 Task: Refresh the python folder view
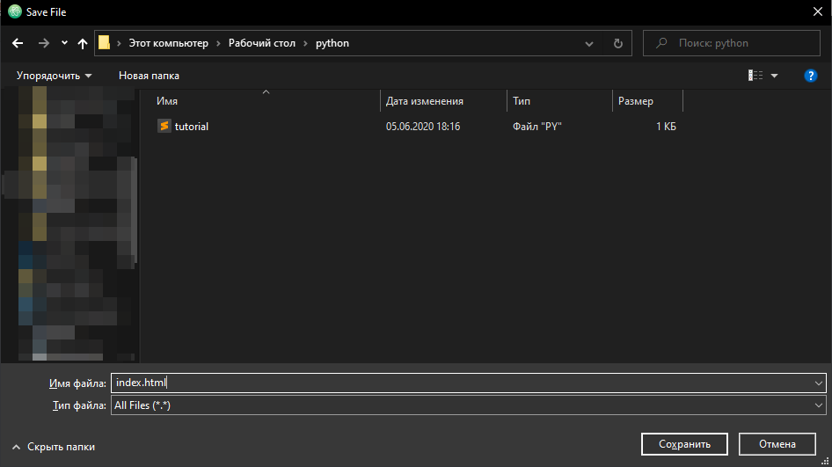click(617, 43)
